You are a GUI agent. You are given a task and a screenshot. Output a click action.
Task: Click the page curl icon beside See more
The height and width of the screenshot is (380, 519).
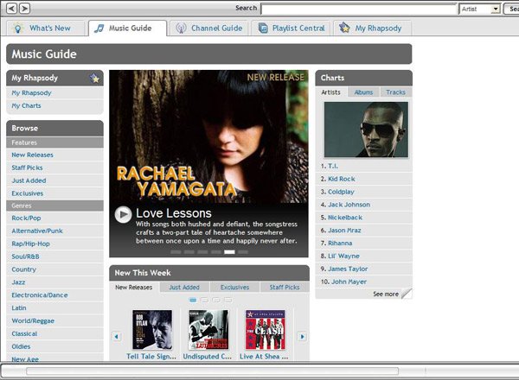(x=407, y=294)
